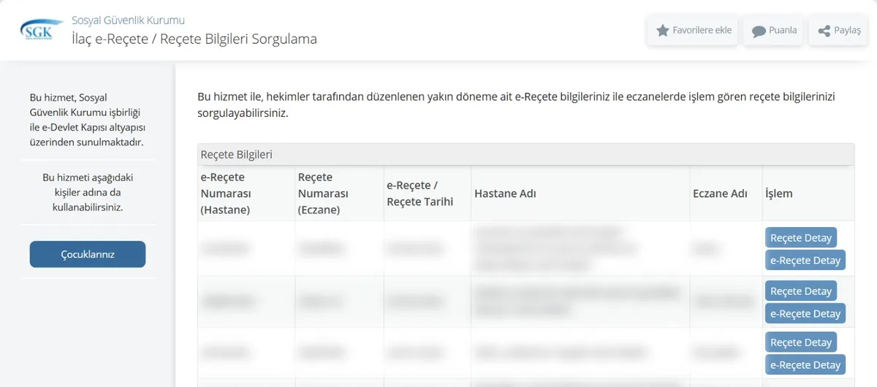Image resolution: width=877 pixels, height=387 pixels.
Task: Rate the service with Puanla button
Action: [x=773, y=31]
